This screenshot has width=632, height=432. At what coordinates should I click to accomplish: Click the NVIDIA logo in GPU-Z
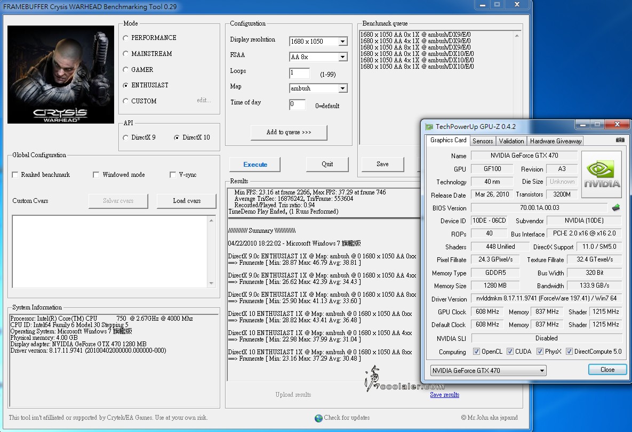tap(602, 174)
